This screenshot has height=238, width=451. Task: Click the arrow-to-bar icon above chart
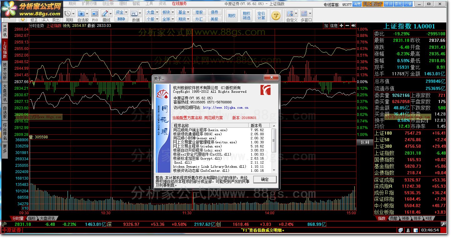tap(353, 26)
